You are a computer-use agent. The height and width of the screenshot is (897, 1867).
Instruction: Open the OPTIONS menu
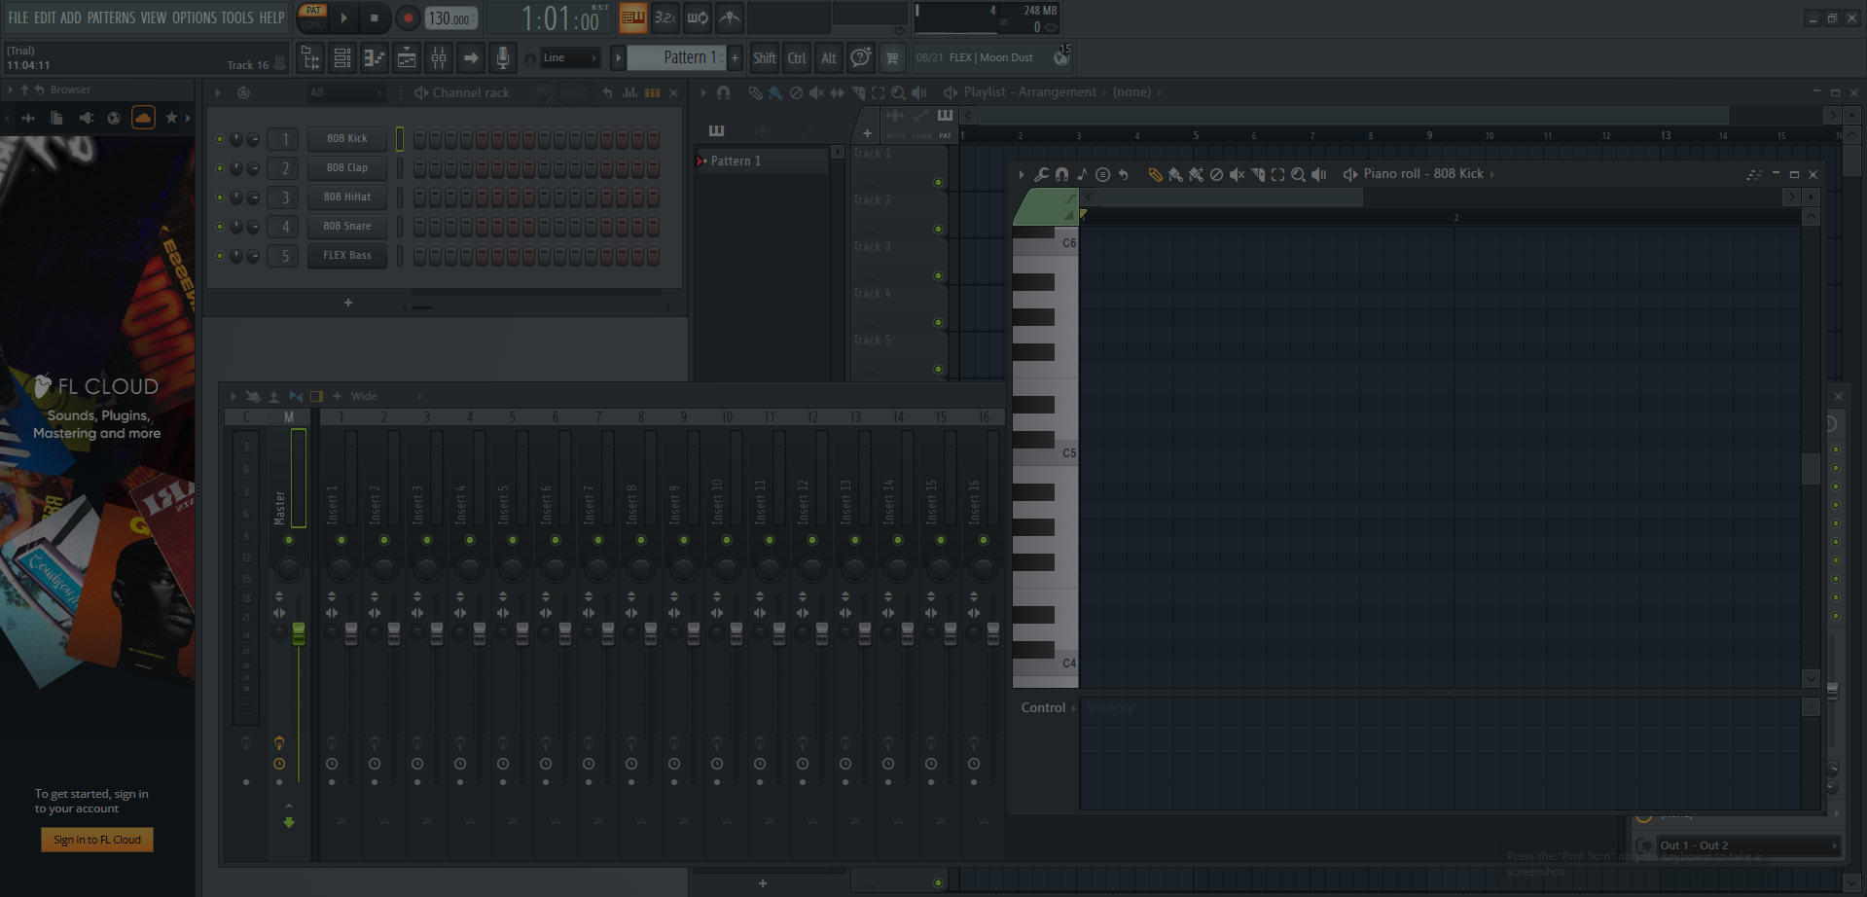195,18
